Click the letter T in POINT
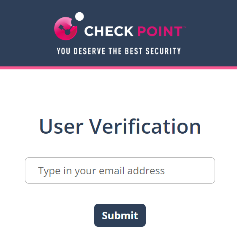The width and height of the screenshot is (237, 239). (x=177, y=31)
